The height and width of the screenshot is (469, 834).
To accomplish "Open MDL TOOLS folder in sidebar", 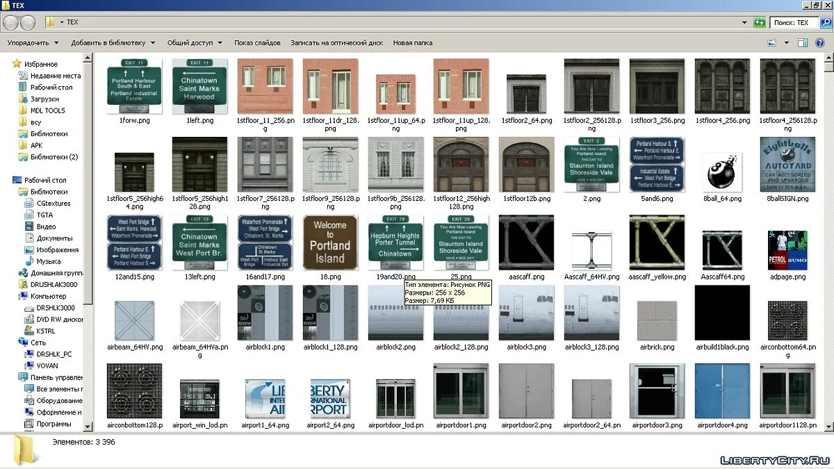I will (x=47, y=110).
